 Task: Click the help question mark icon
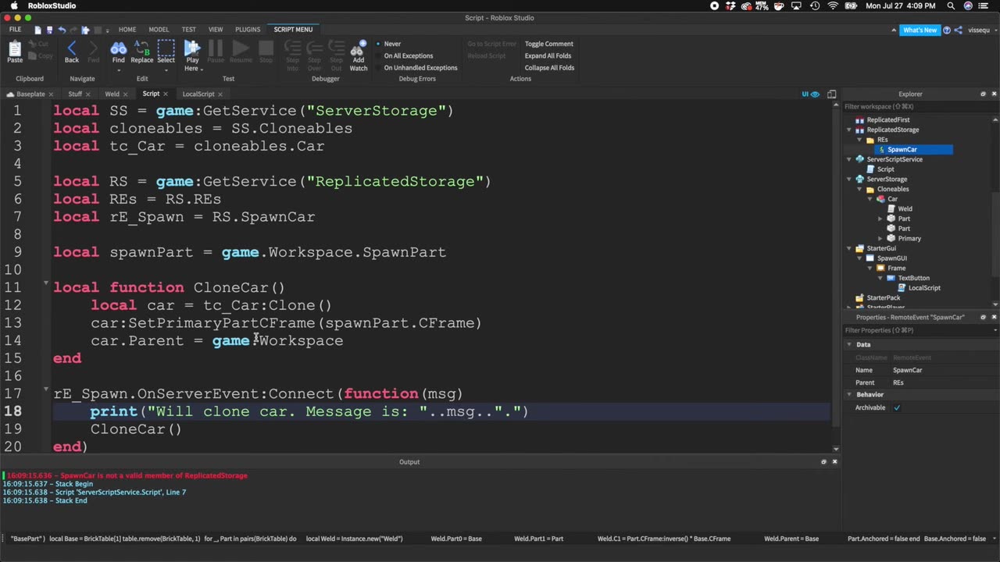pyautogui.click(x=947, y=30)
